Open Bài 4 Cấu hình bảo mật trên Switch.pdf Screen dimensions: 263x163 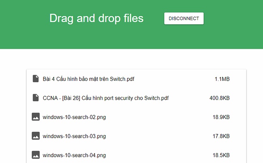pyautogui.click(x=88, y=79)
